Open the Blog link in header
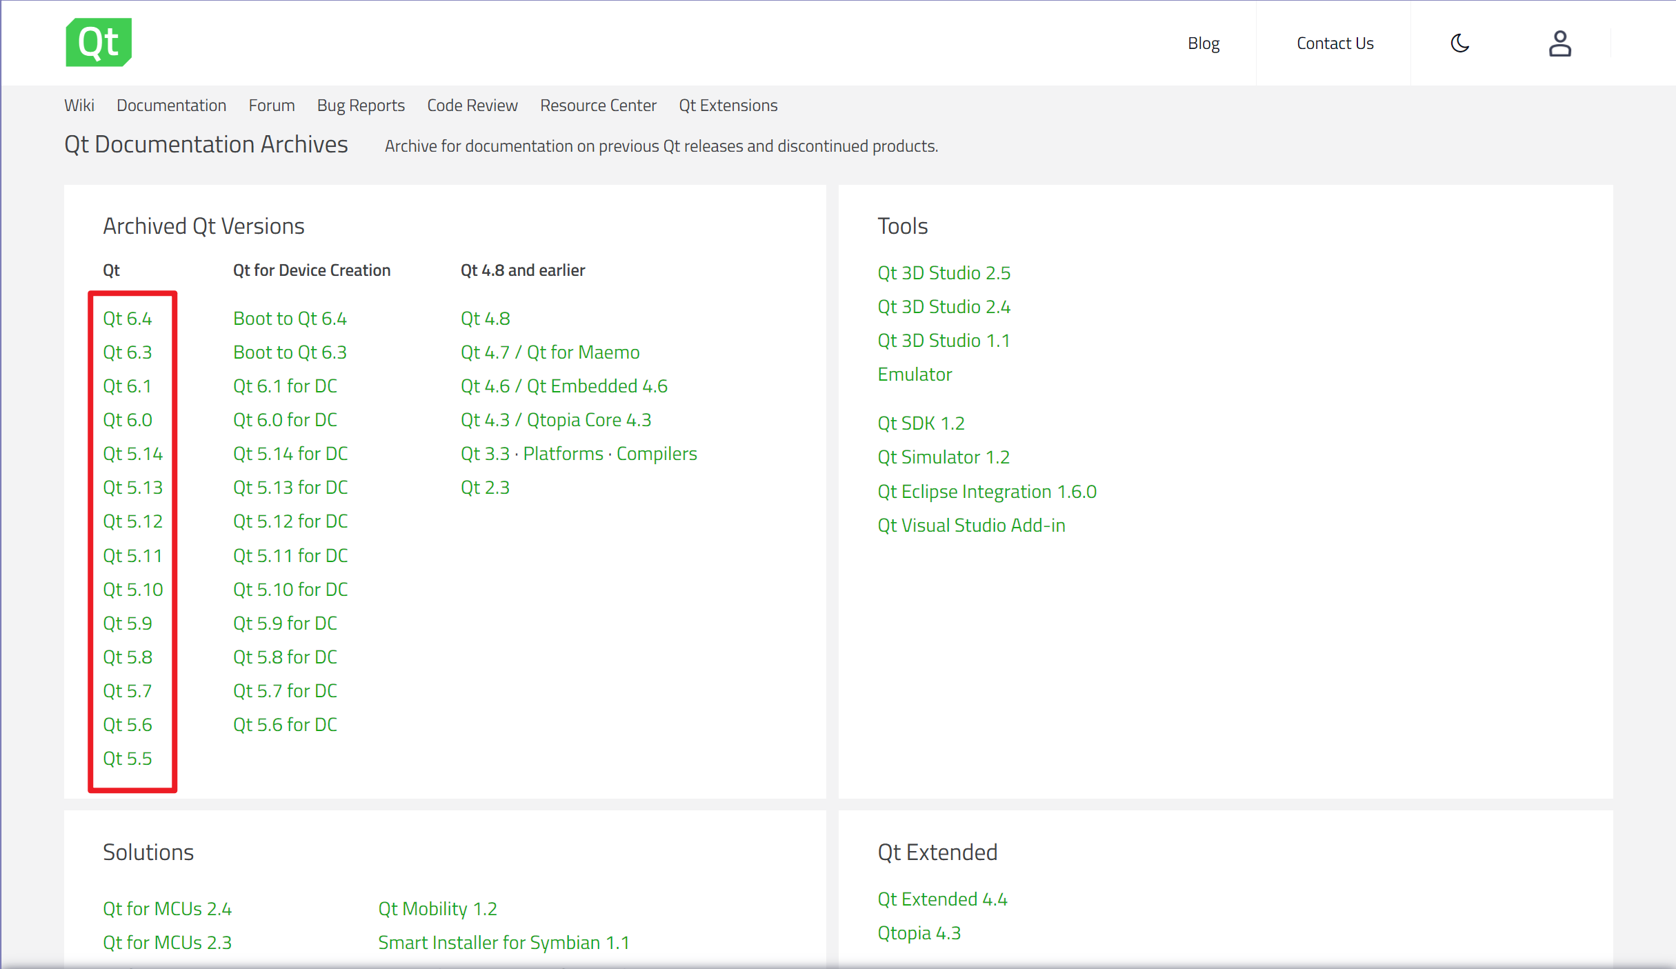Viewport: 1676px width, 969px height. point(1203,43)
